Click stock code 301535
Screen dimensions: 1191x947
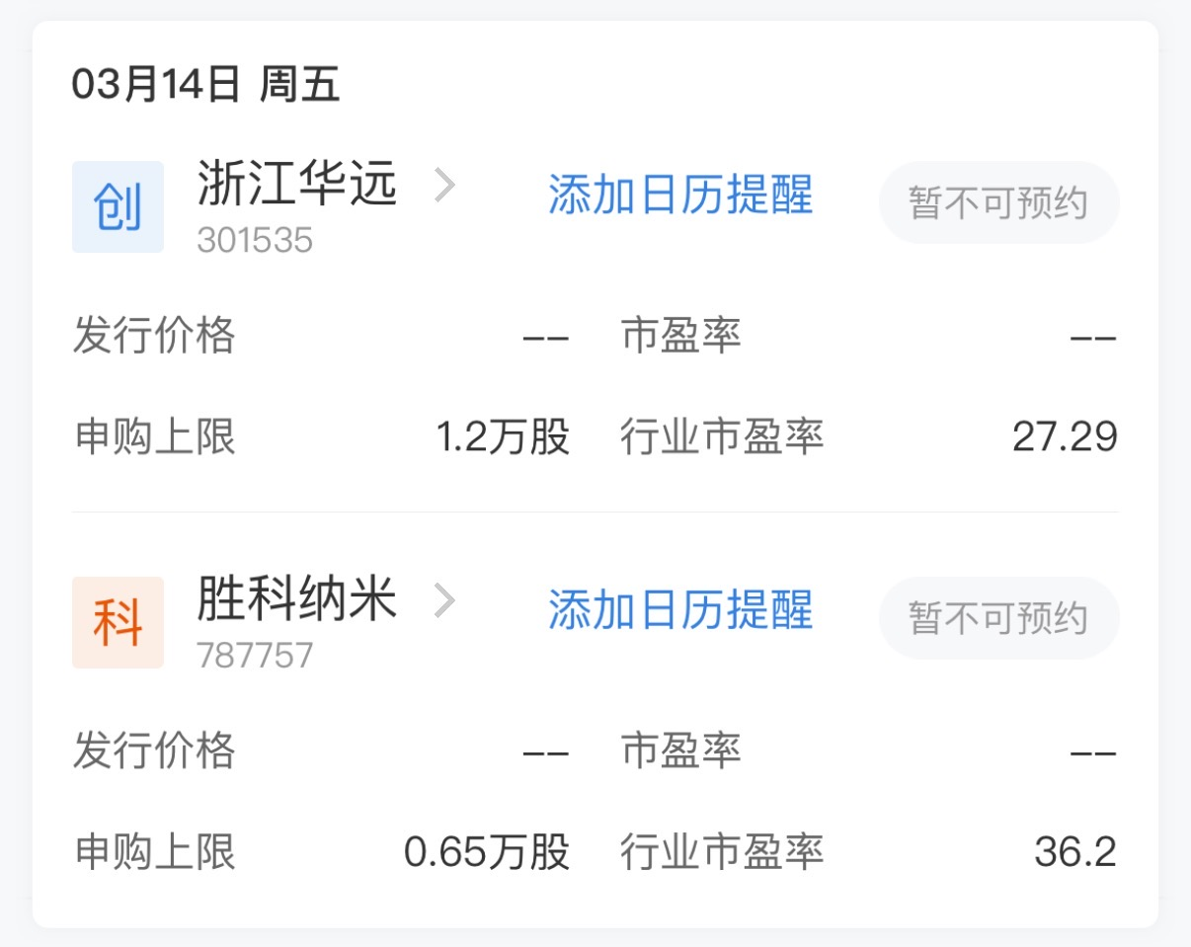tap(255, 240)
